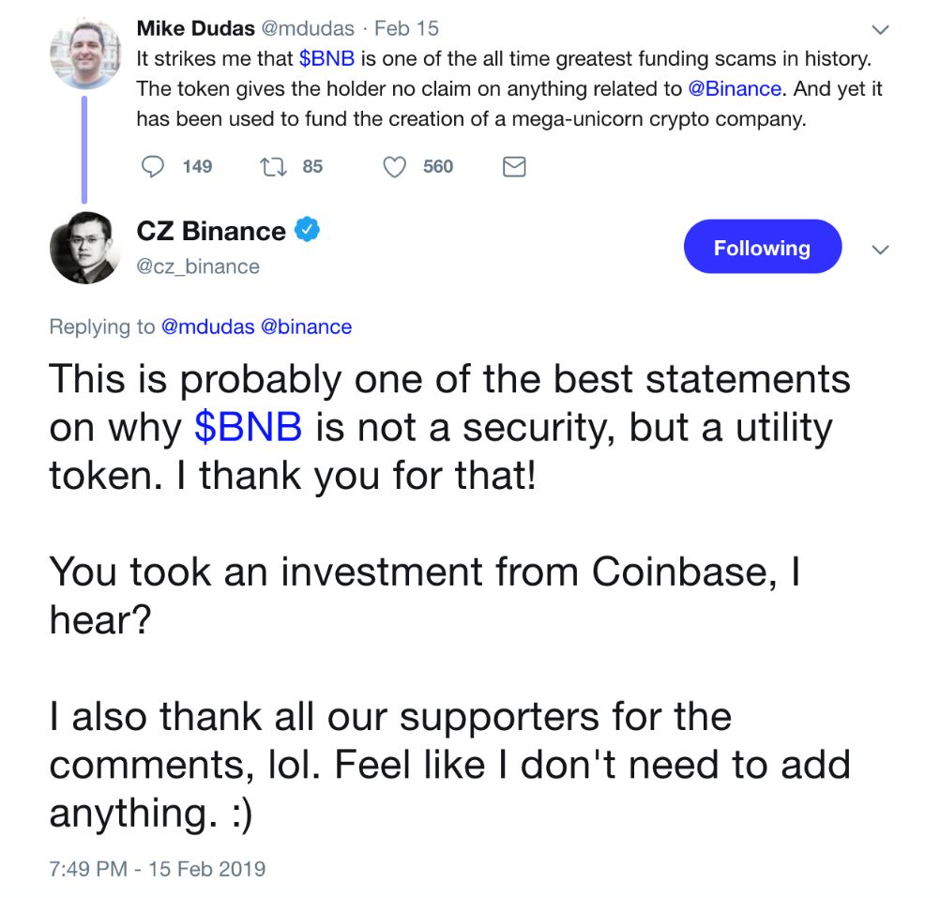Viewport: 940px width, 898px height.
Task: Open the $BNB cashtag in Mike Dudas's tweet
Action: [x=327, y=59]
